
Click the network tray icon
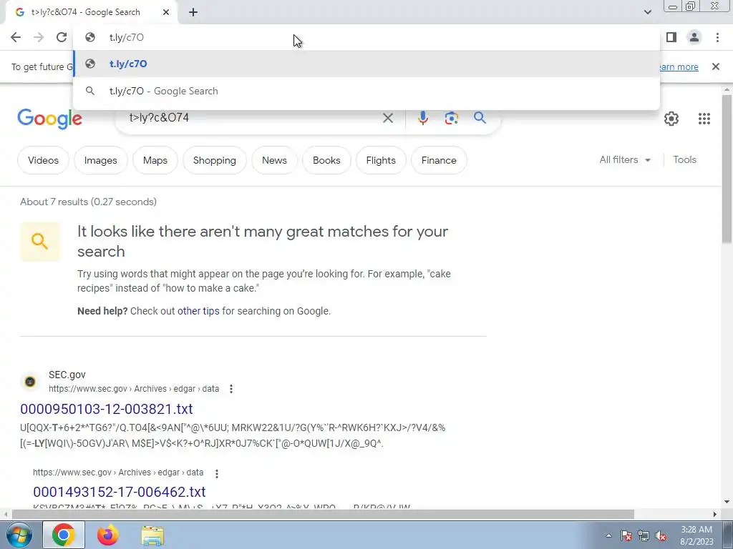[644, 535]
